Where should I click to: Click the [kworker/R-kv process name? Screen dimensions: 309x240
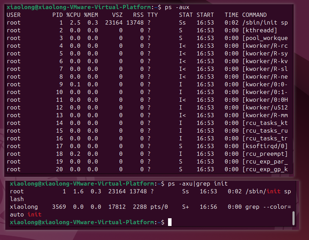pyautogui.click(x=265, y=61)
